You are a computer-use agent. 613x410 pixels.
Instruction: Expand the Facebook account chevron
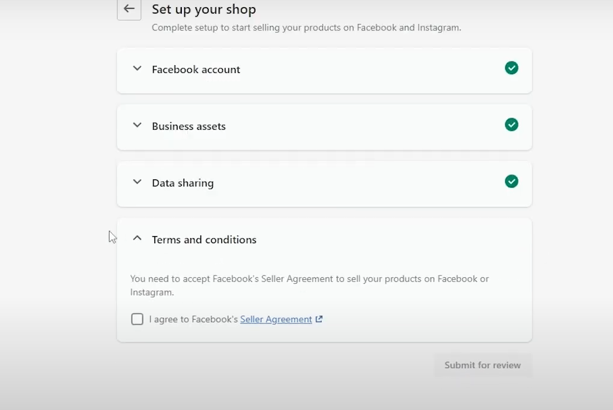tap(137, 69)
